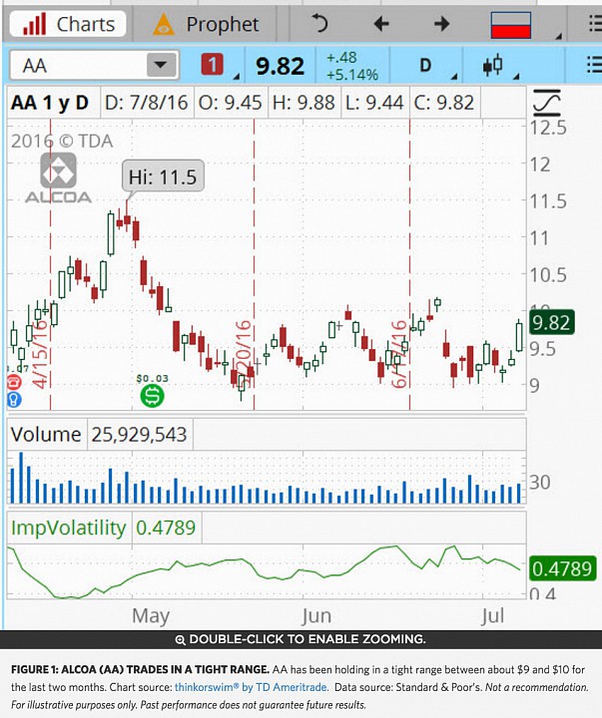This screenshot has height=718, width=602.
Task: Click the ImpVolatility study label
Action: coord(68,528)
